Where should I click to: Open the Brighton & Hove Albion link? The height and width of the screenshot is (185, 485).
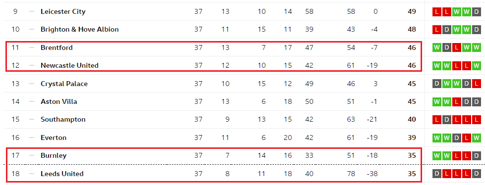pyautogui.click(x=79, y=30)
